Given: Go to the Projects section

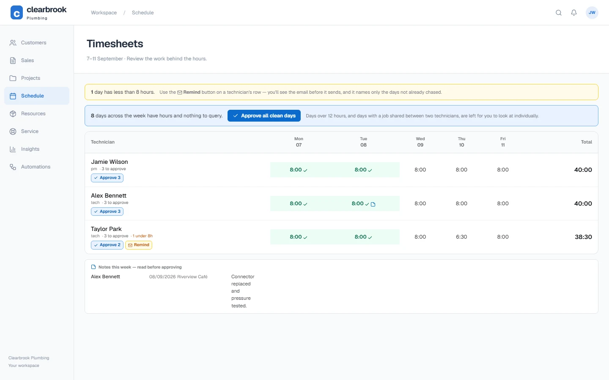Looking at the screenshot, I should pos(37,78).
